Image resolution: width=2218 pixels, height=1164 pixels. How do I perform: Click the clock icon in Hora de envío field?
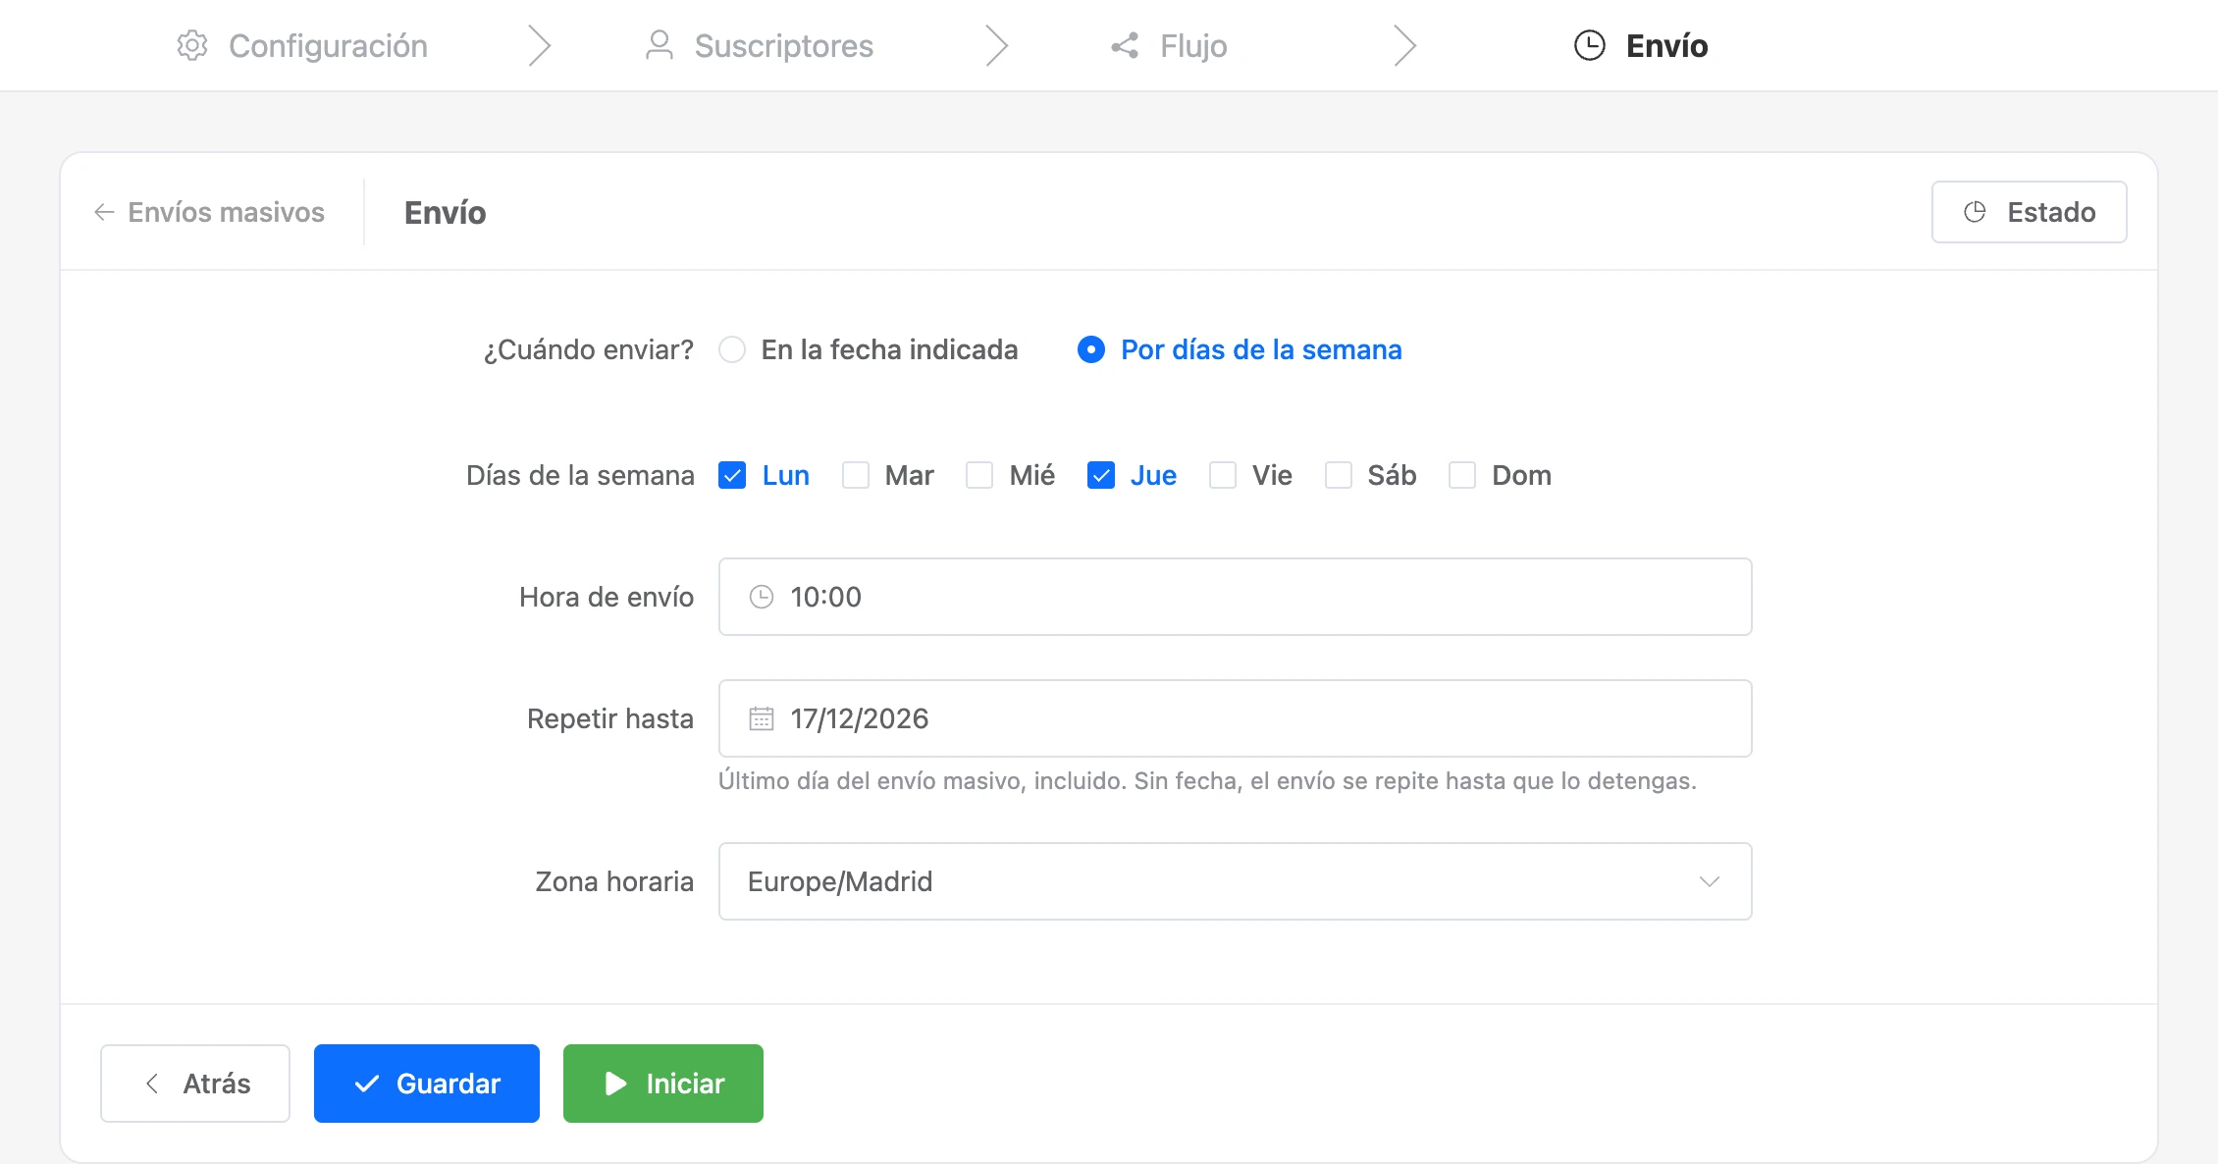[762, 597]
